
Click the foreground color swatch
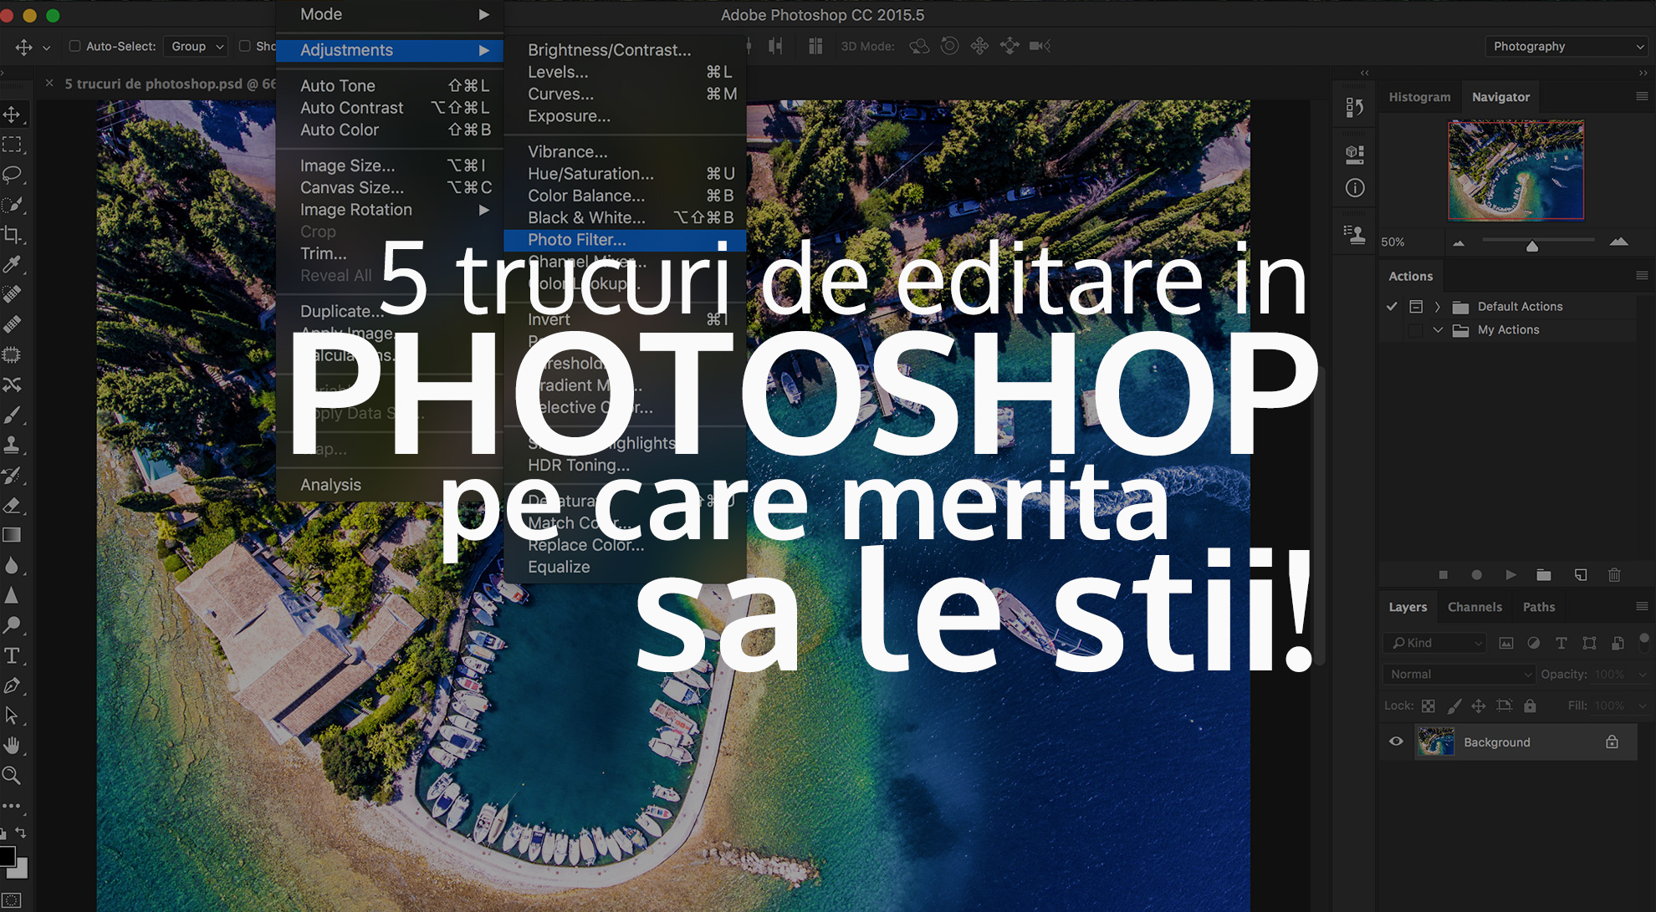point(7,856)
